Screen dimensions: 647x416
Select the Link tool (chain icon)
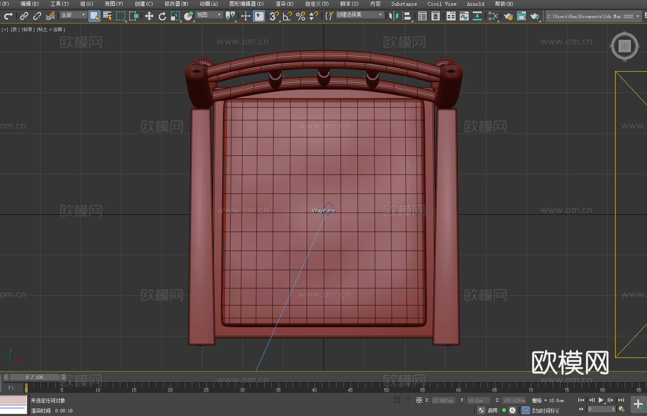pos(24,16)
